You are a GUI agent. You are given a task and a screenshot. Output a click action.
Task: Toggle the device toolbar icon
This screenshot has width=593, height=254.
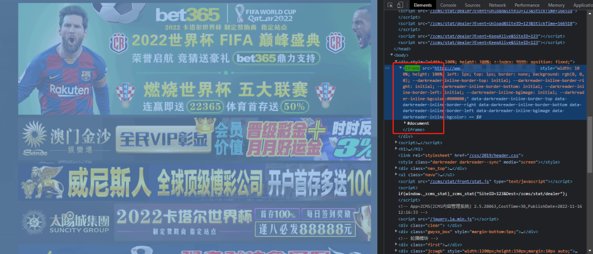(400, 5)
